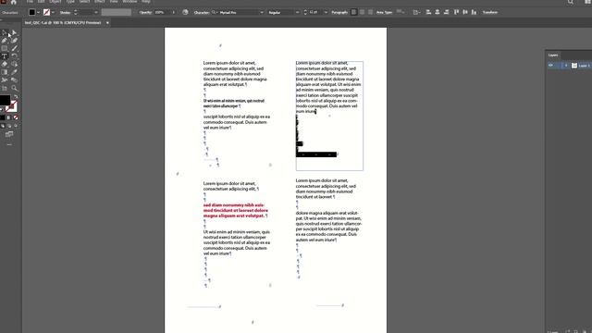The image size is (592, 333).
Task: Select the Rotate tool
Action: pos(14,56)
